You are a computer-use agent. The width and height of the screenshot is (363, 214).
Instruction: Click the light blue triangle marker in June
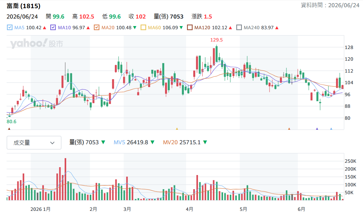pos(331,129)
